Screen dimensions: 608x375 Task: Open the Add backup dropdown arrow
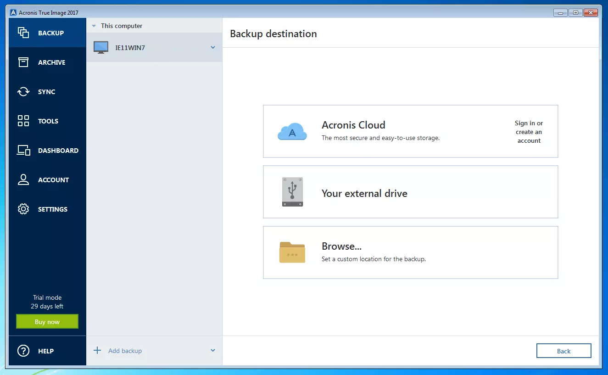(213, 351)
